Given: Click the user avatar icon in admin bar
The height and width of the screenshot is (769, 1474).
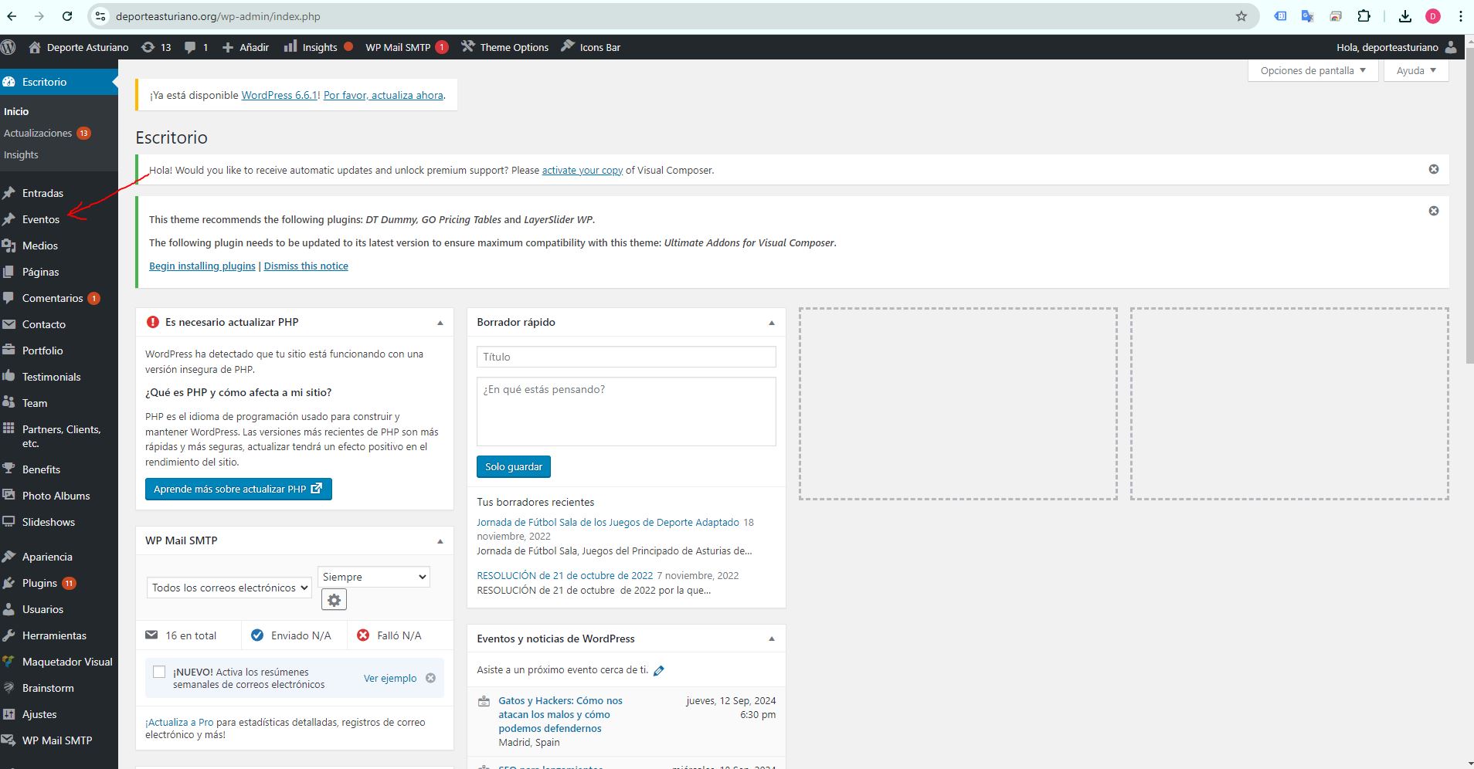Looking at the screenshot, I should pos(1451,47).
